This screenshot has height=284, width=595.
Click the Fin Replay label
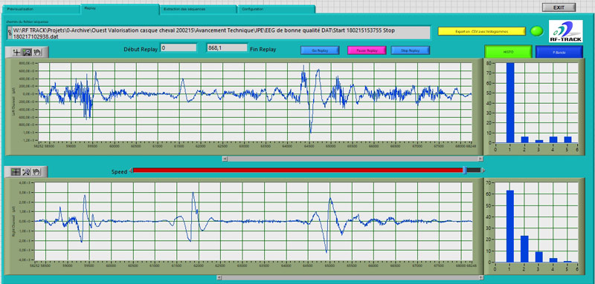pyautogui.click(x=263, y=50)
